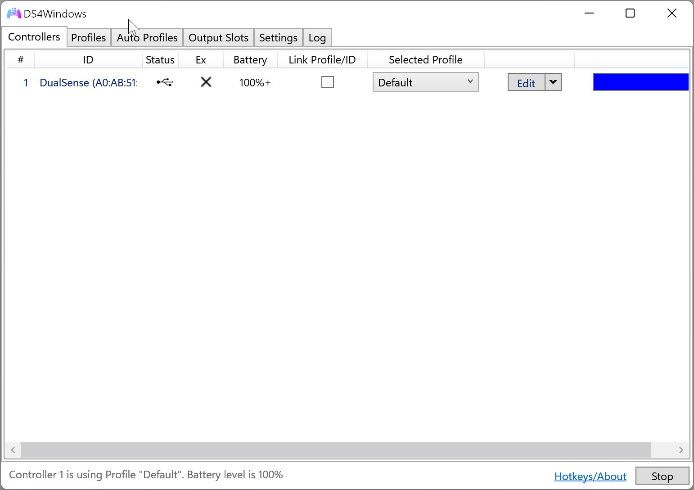694x490 pixels.
Task: Click the controller number 1 cell
Action: tap(26, 83)
